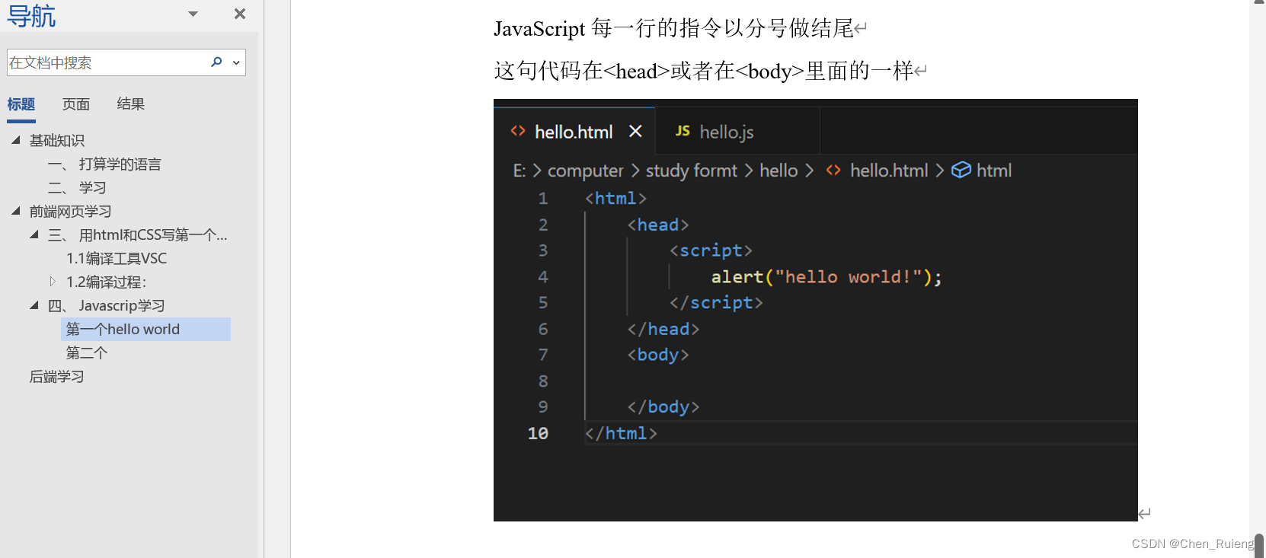Go to 1.2编译过程 heading
Viewport: 1266px width, 558px height.
[107, 282]
